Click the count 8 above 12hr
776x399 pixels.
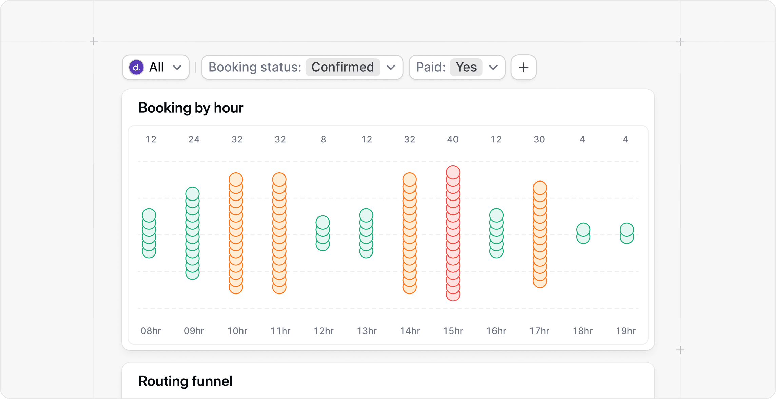pos(324,139)
